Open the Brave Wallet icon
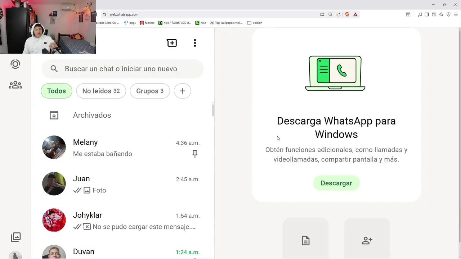The image size is (461, 259). click(x=434, y=14)
